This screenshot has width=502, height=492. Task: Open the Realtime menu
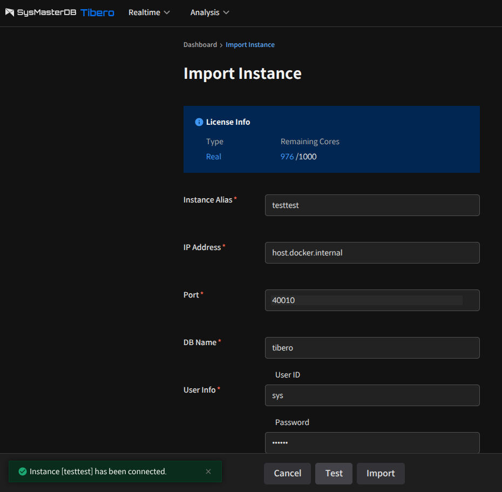(x=144, y=12)
